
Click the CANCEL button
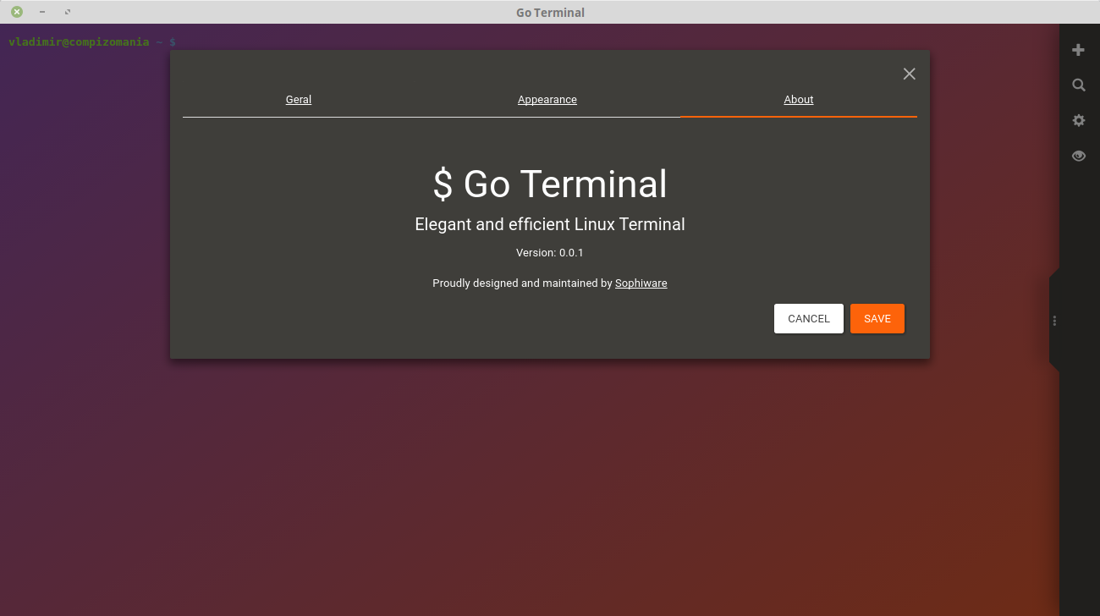(808, 318)
